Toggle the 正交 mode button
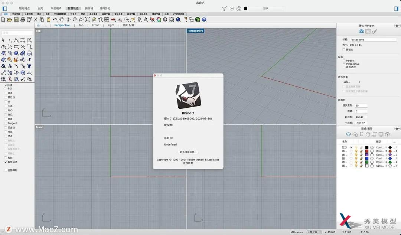401x235 pixels. click(x=40, y=9)
